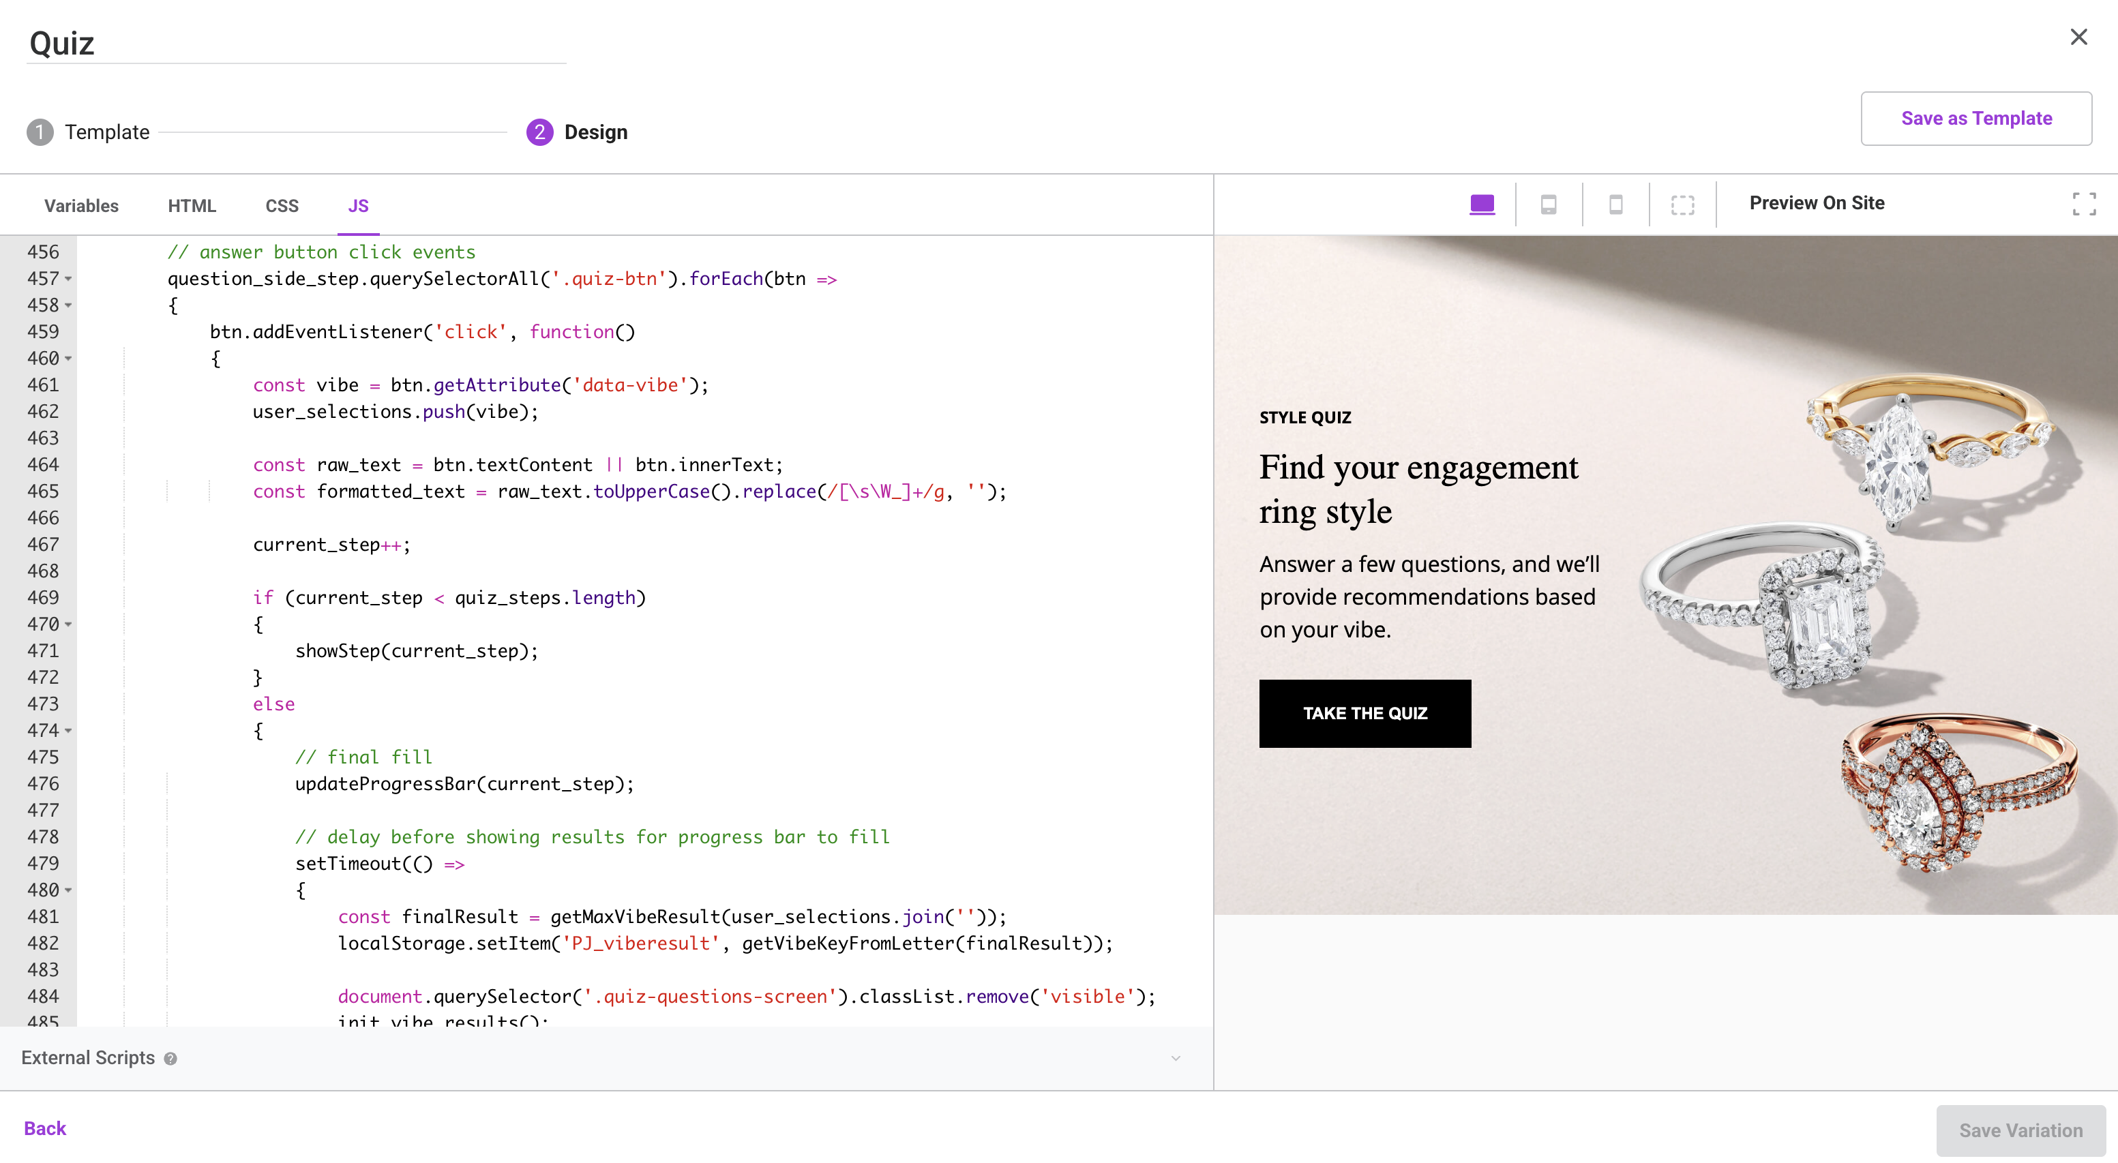Expand the External Scripts section chevron

point(1175,1058)
